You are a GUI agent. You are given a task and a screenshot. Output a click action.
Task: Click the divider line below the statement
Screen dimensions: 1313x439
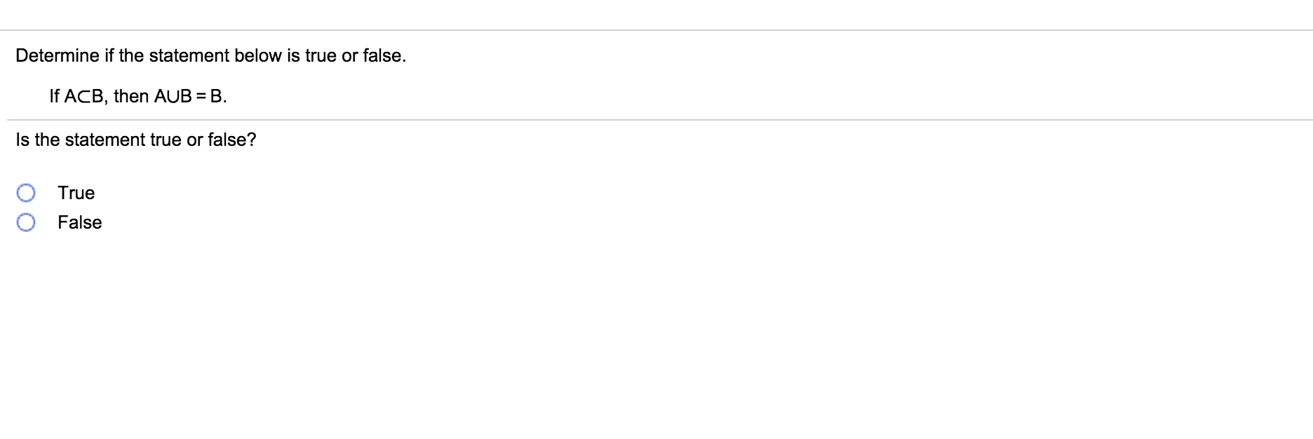tap(659, 120)
